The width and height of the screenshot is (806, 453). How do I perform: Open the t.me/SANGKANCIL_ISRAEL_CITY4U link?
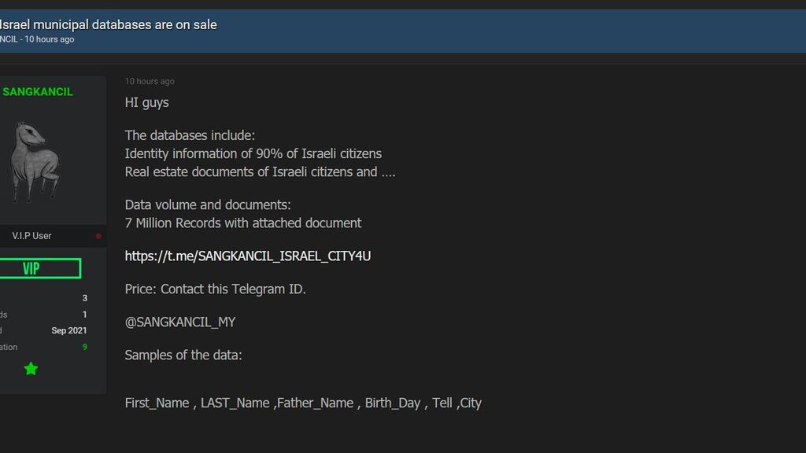(248, 256)
